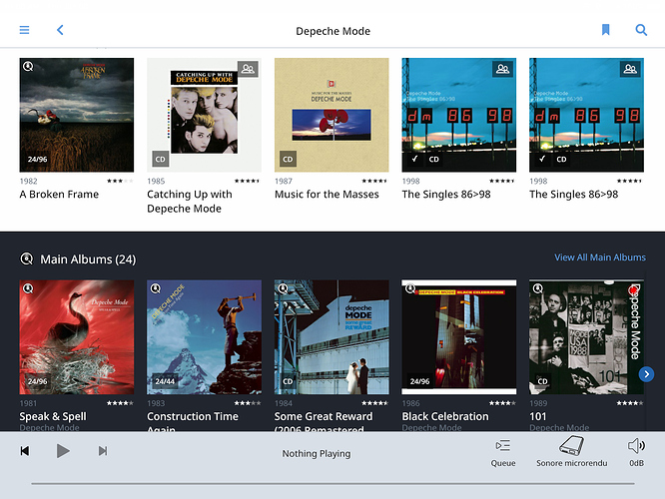665x499 pixels.
Task: Open the hamburger navigation menu
Action: pos(24,30)
